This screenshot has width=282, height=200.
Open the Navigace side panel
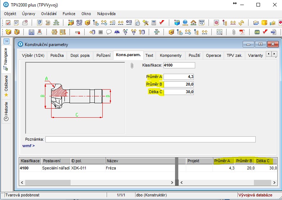[x=6, y=59]
